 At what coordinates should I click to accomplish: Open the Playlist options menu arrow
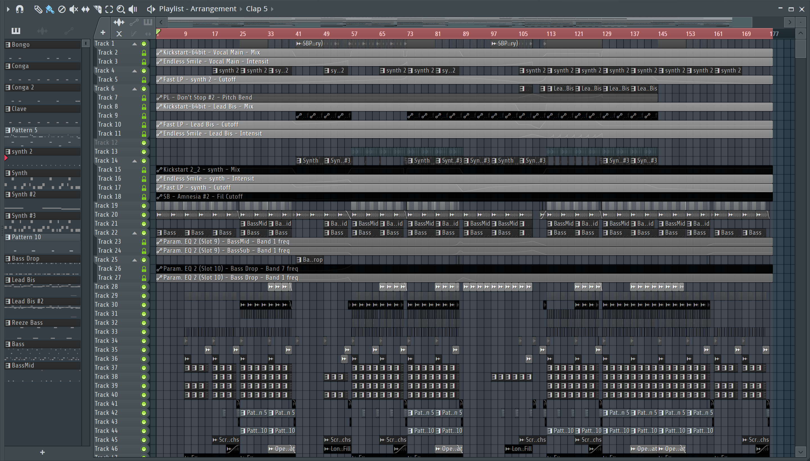pyautogui.click(x=8, y=9)
